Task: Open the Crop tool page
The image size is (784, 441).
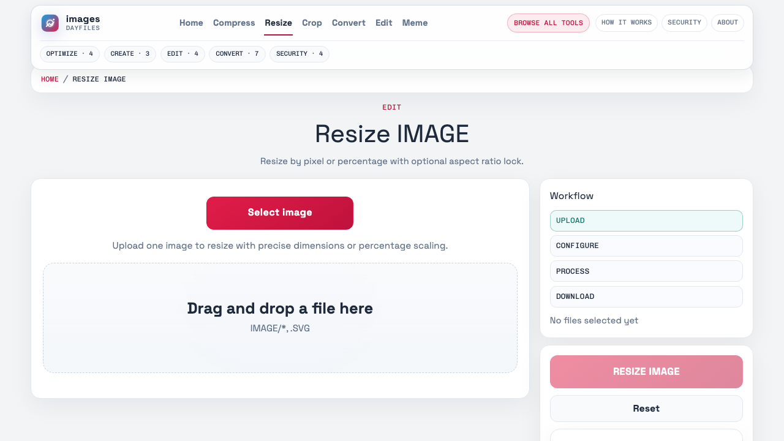Action: (x=312, y=23)
